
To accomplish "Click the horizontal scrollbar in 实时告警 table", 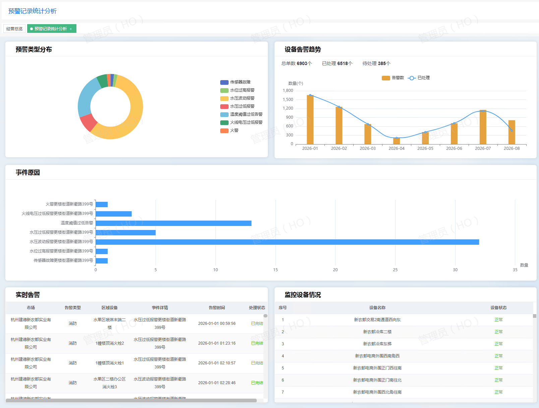I will coord(131,401).
